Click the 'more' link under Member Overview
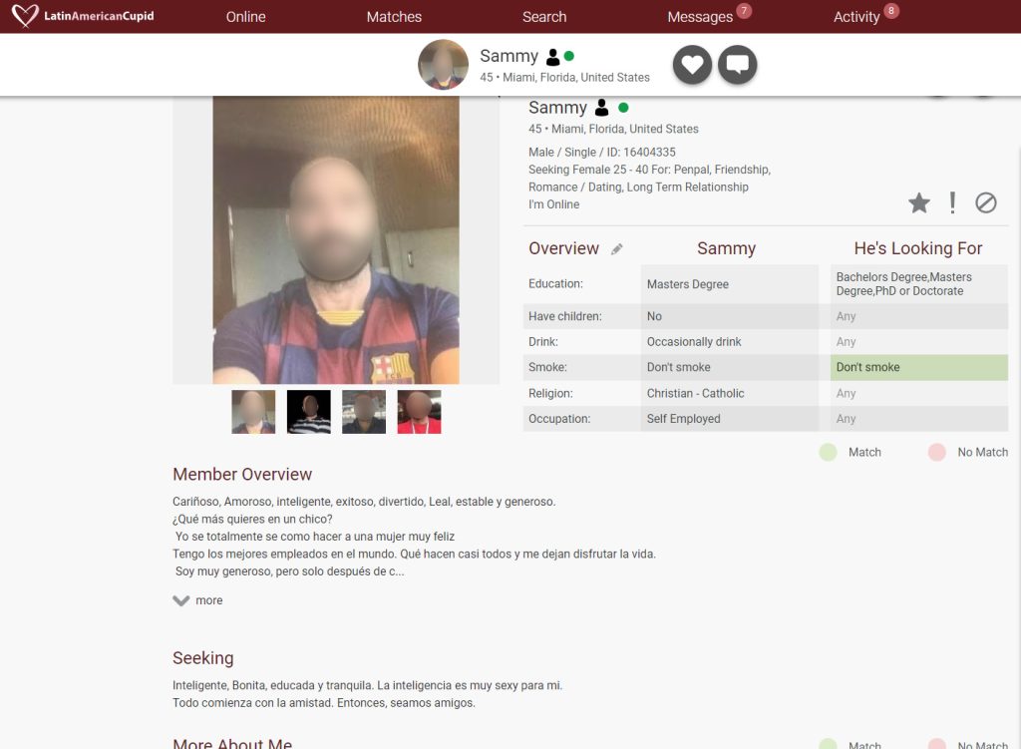The height and width of the screenshot is (749, 1021). pyautogui.click(x=209, y=600)
